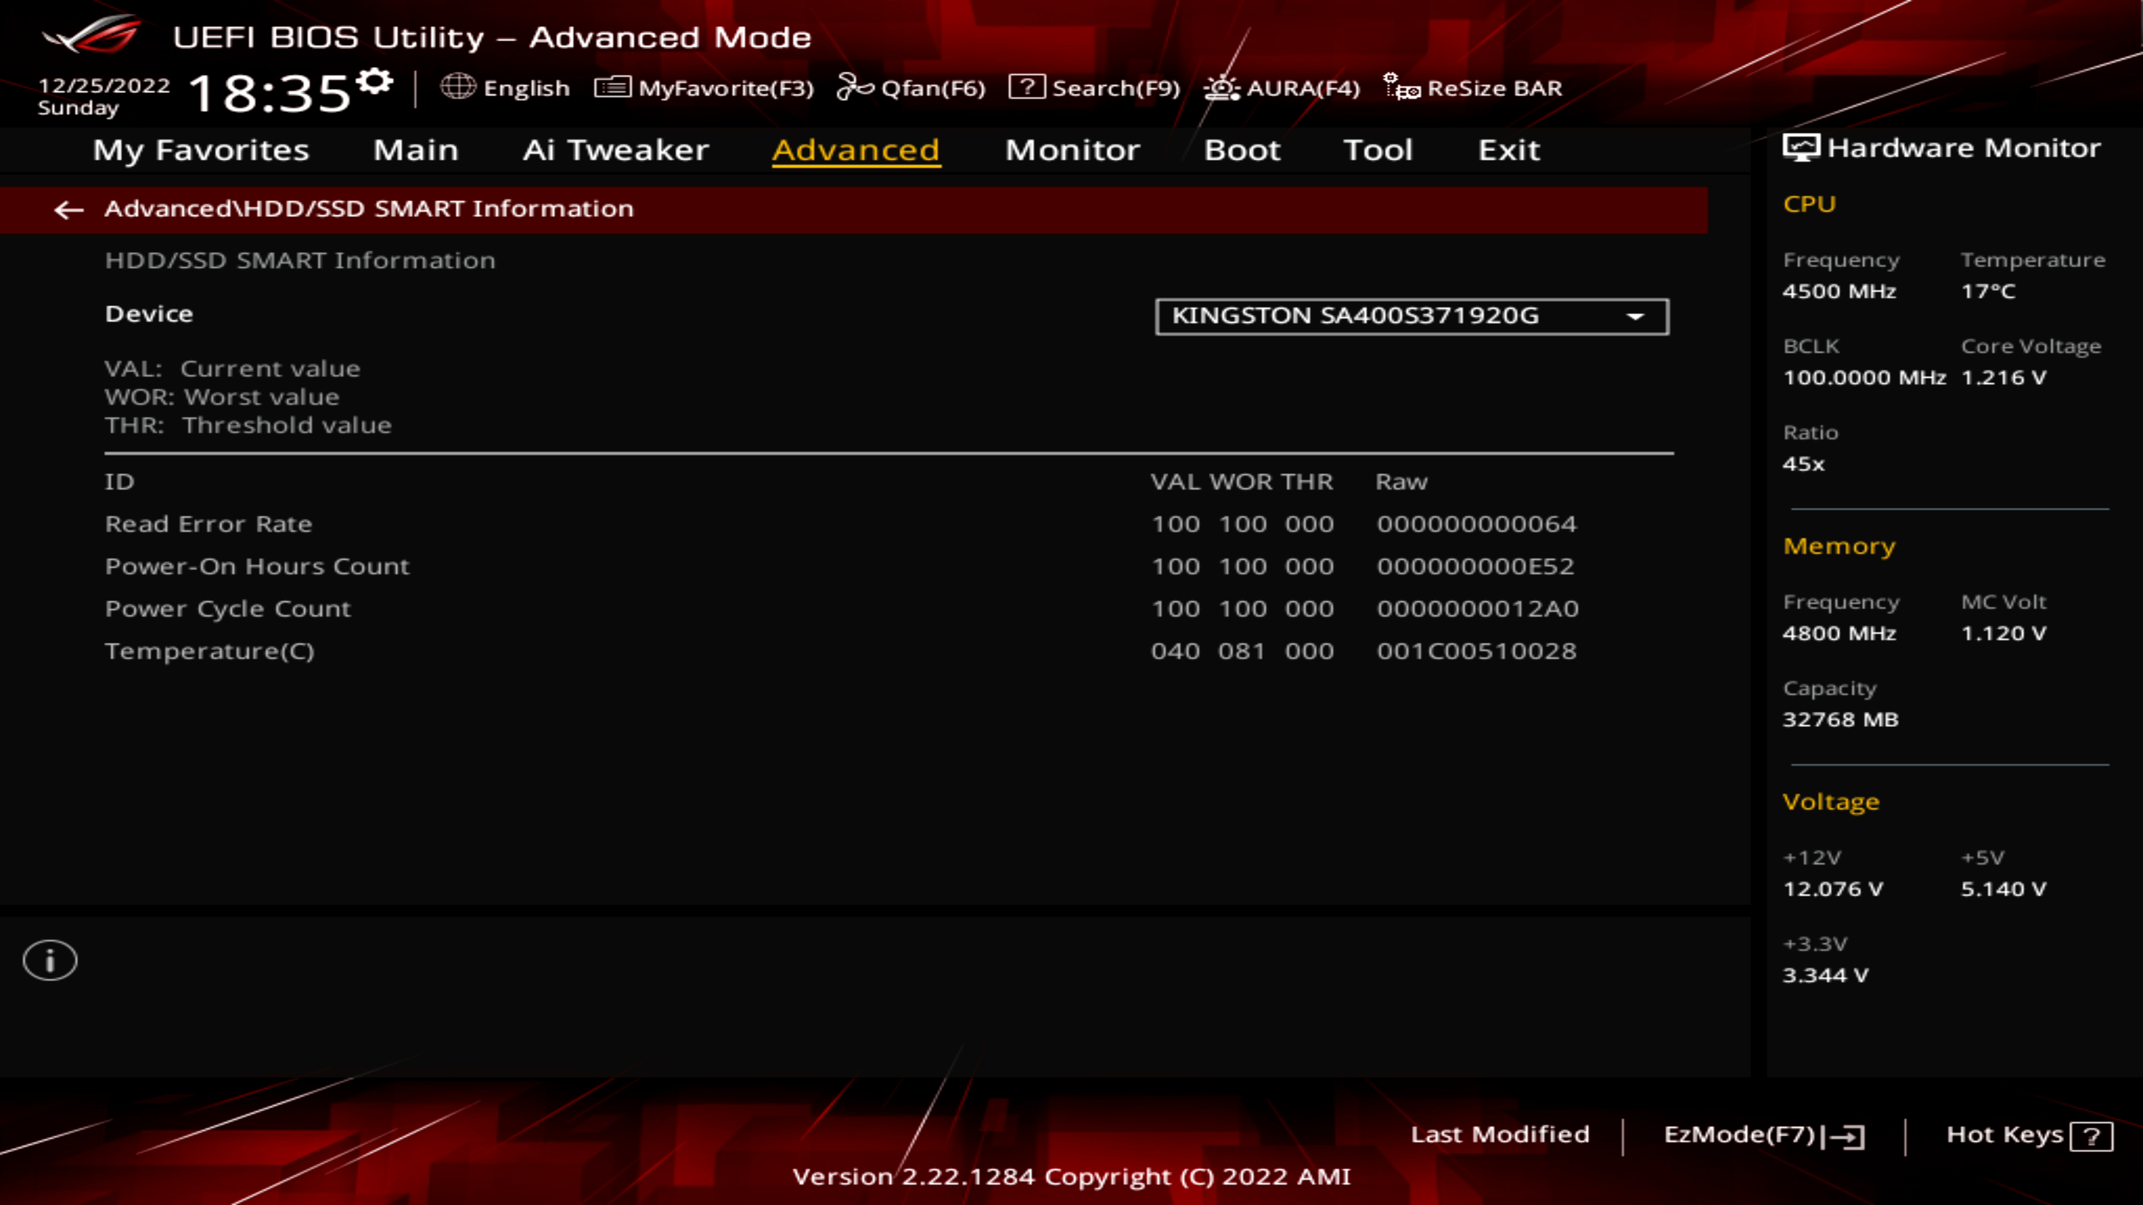The height and width of the screenshot is (1205, 2143).
Task: Switch to Boot tab
Action: [1242, 150]
